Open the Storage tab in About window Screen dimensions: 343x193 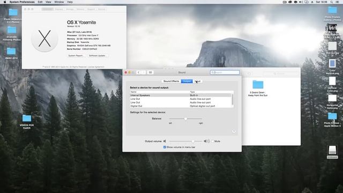point(70,9)
